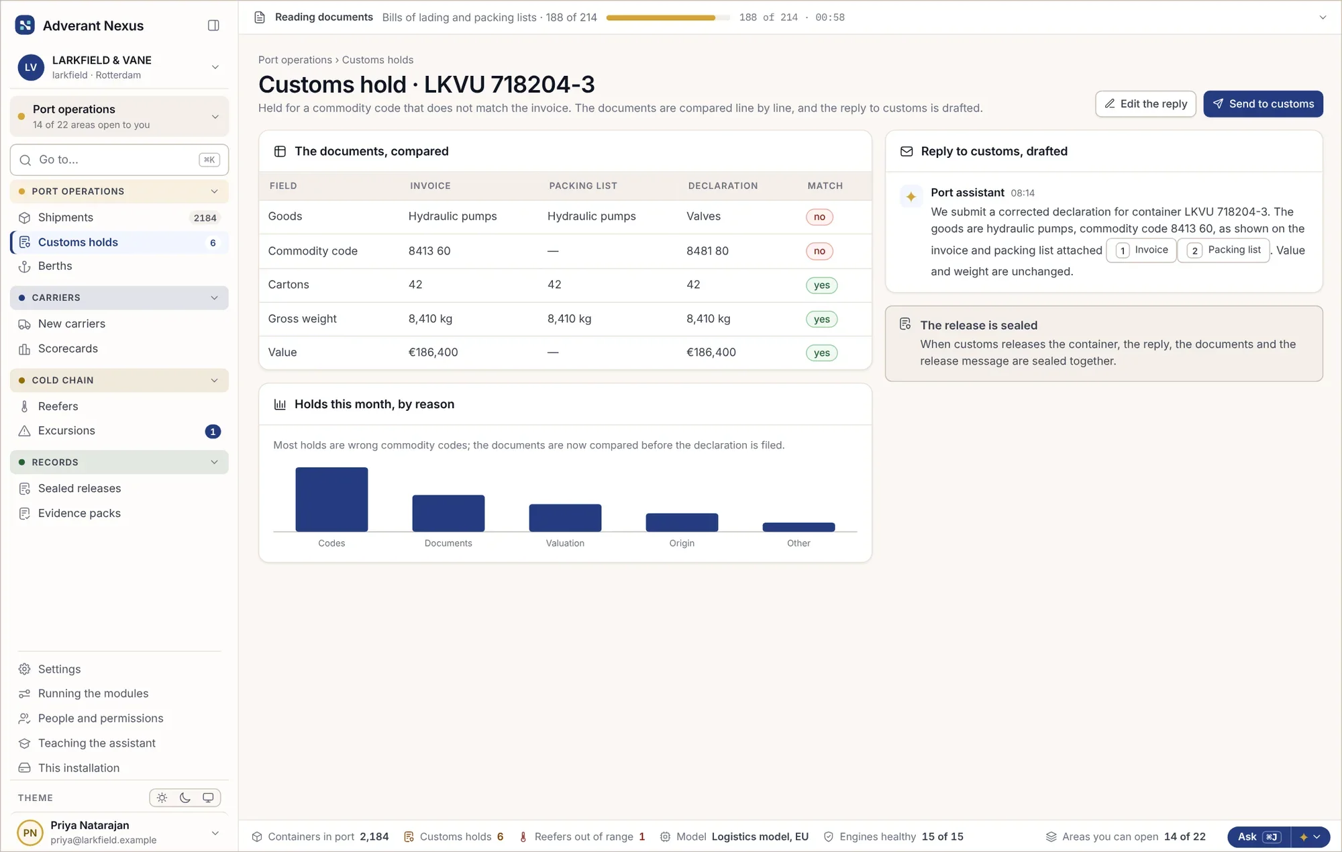Click the Reading documents file icon
Viewport: 1342px width, 852px height.
point(260,17)
